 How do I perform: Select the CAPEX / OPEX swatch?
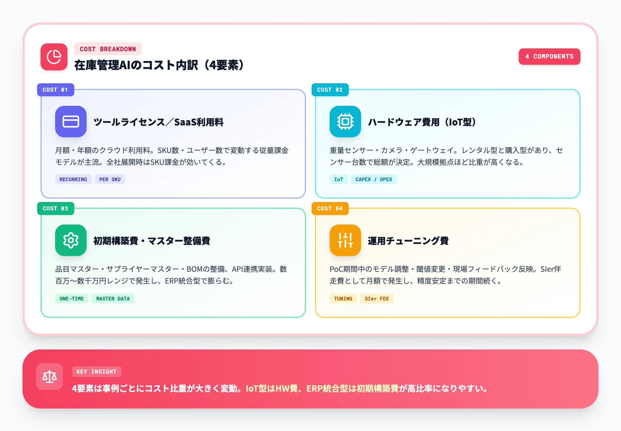(x=374, y=179)
